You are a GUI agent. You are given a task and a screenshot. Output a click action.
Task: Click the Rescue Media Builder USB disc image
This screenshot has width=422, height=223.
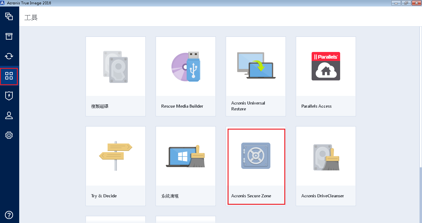[x=186, y=67]
